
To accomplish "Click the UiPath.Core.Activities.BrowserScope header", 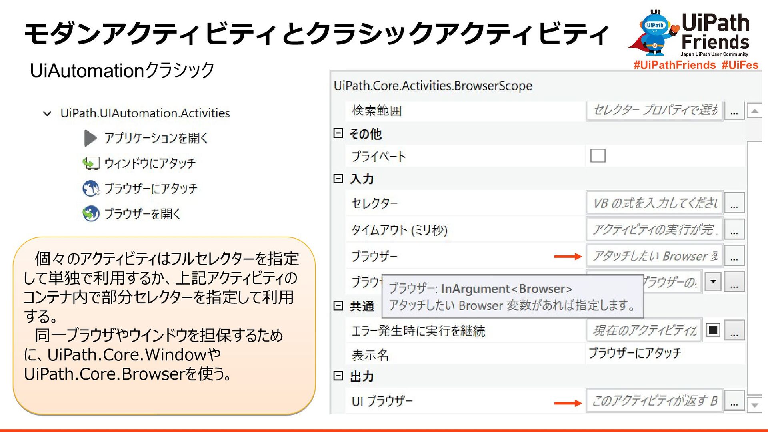I will pyautogui.click(x=433, y=86).
